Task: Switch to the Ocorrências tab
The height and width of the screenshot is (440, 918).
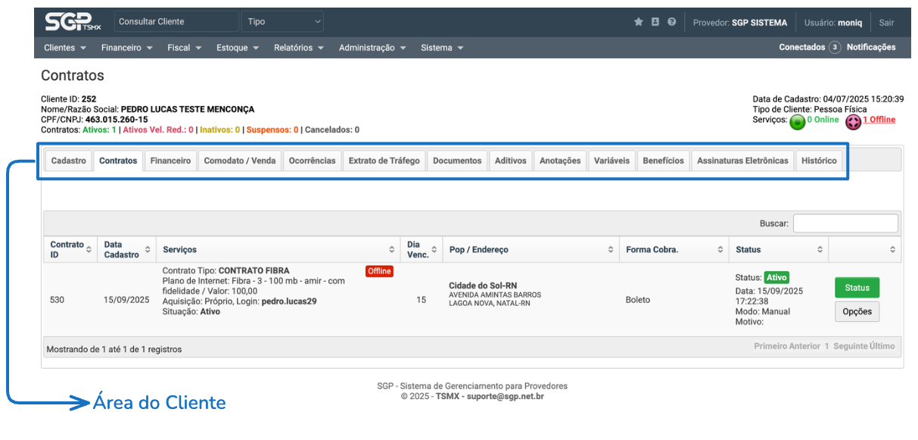Action: pos(312,161)
